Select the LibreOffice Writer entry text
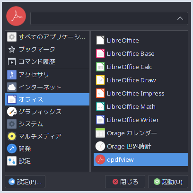This screenshot has width=193, height=193. click(x=133, y=120)
